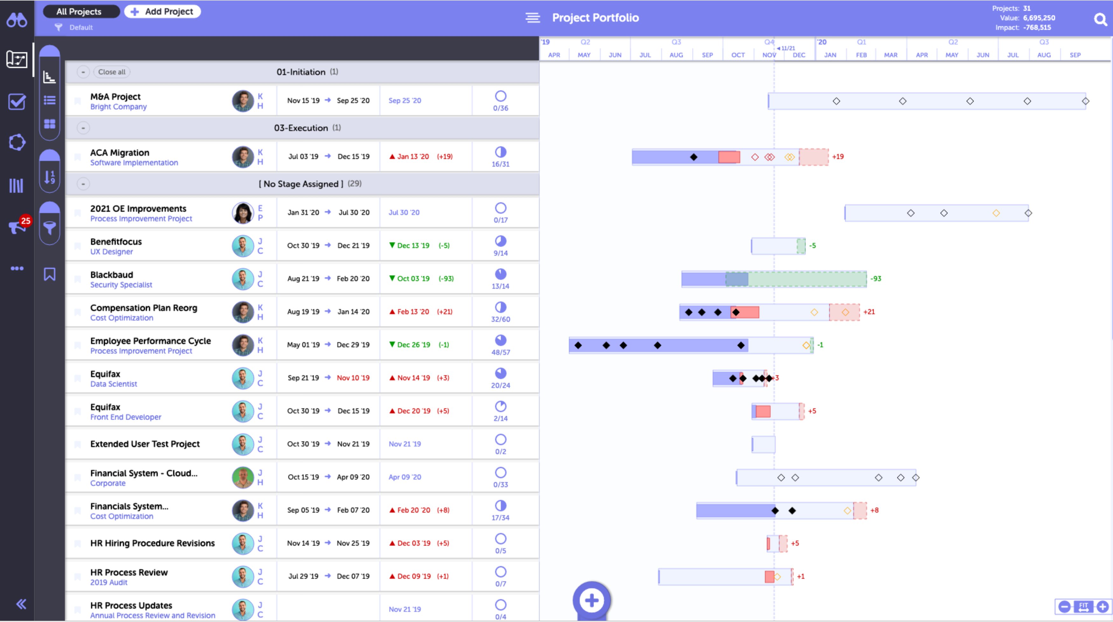
Task: Click the sort order icon
Action: [50, 177]
